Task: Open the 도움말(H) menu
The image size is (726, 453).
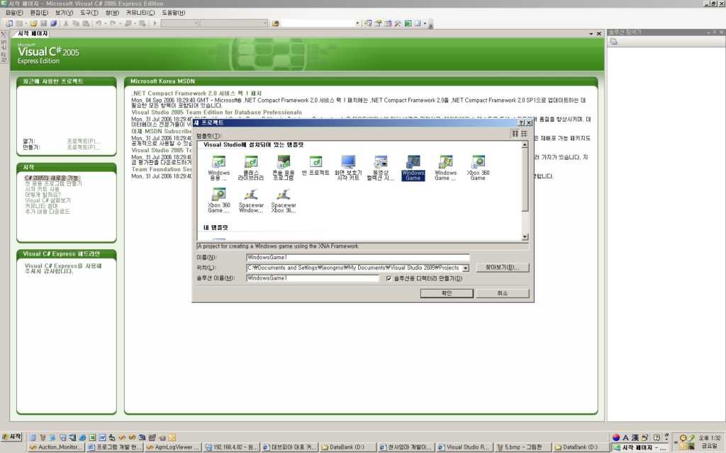Action: coord(173,13)
